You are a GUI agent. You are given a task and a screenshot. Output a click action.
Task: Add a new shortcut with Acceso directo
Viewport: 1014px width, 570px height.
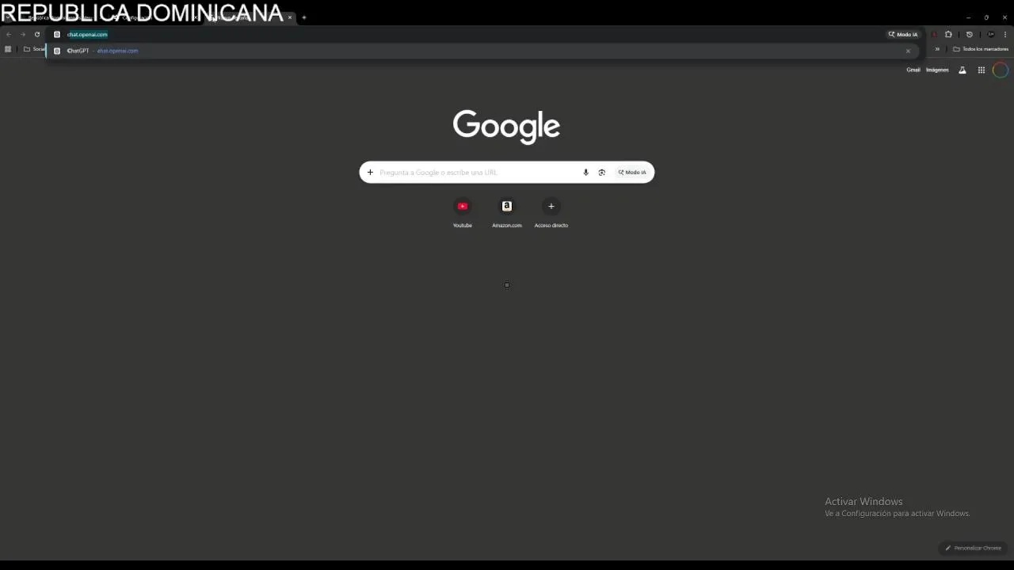(x=551, y=213)
